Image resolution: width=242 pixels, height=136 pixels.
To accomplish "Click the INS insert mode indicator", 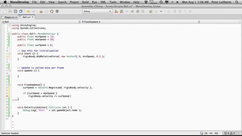I will (216, 133).
